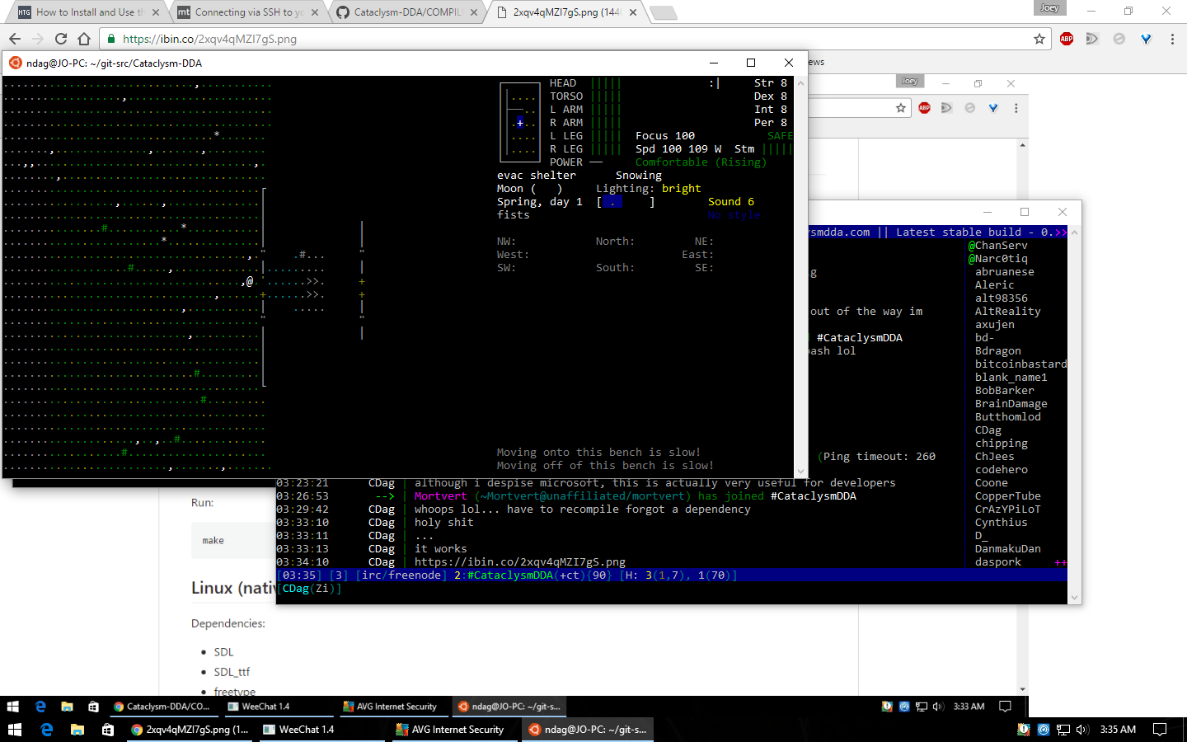Screen dimensions: 1187x742
Task: Launch Edge from the bottom taskbar
Action: point(47,730)
